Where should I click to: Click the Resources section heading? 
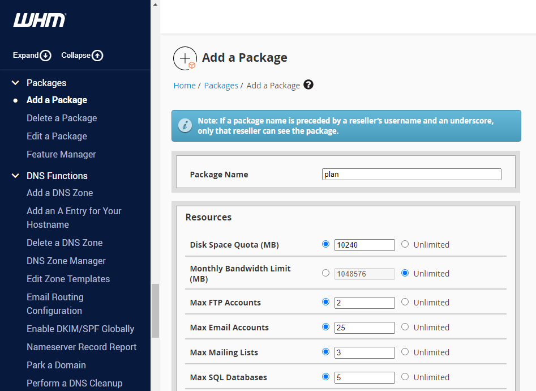point(208,217)
